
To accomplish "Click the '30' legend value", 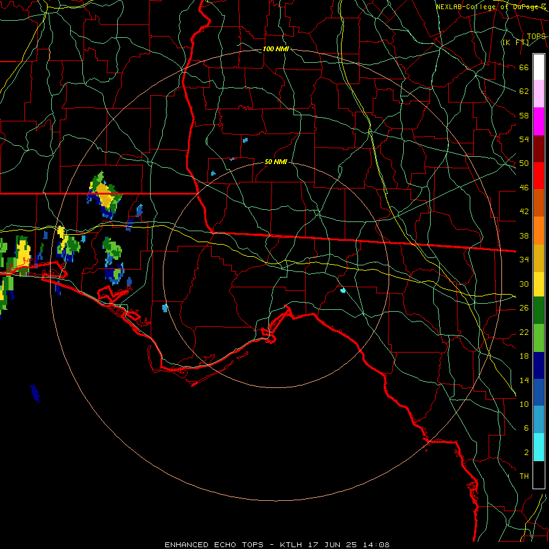I will (524, 284).
